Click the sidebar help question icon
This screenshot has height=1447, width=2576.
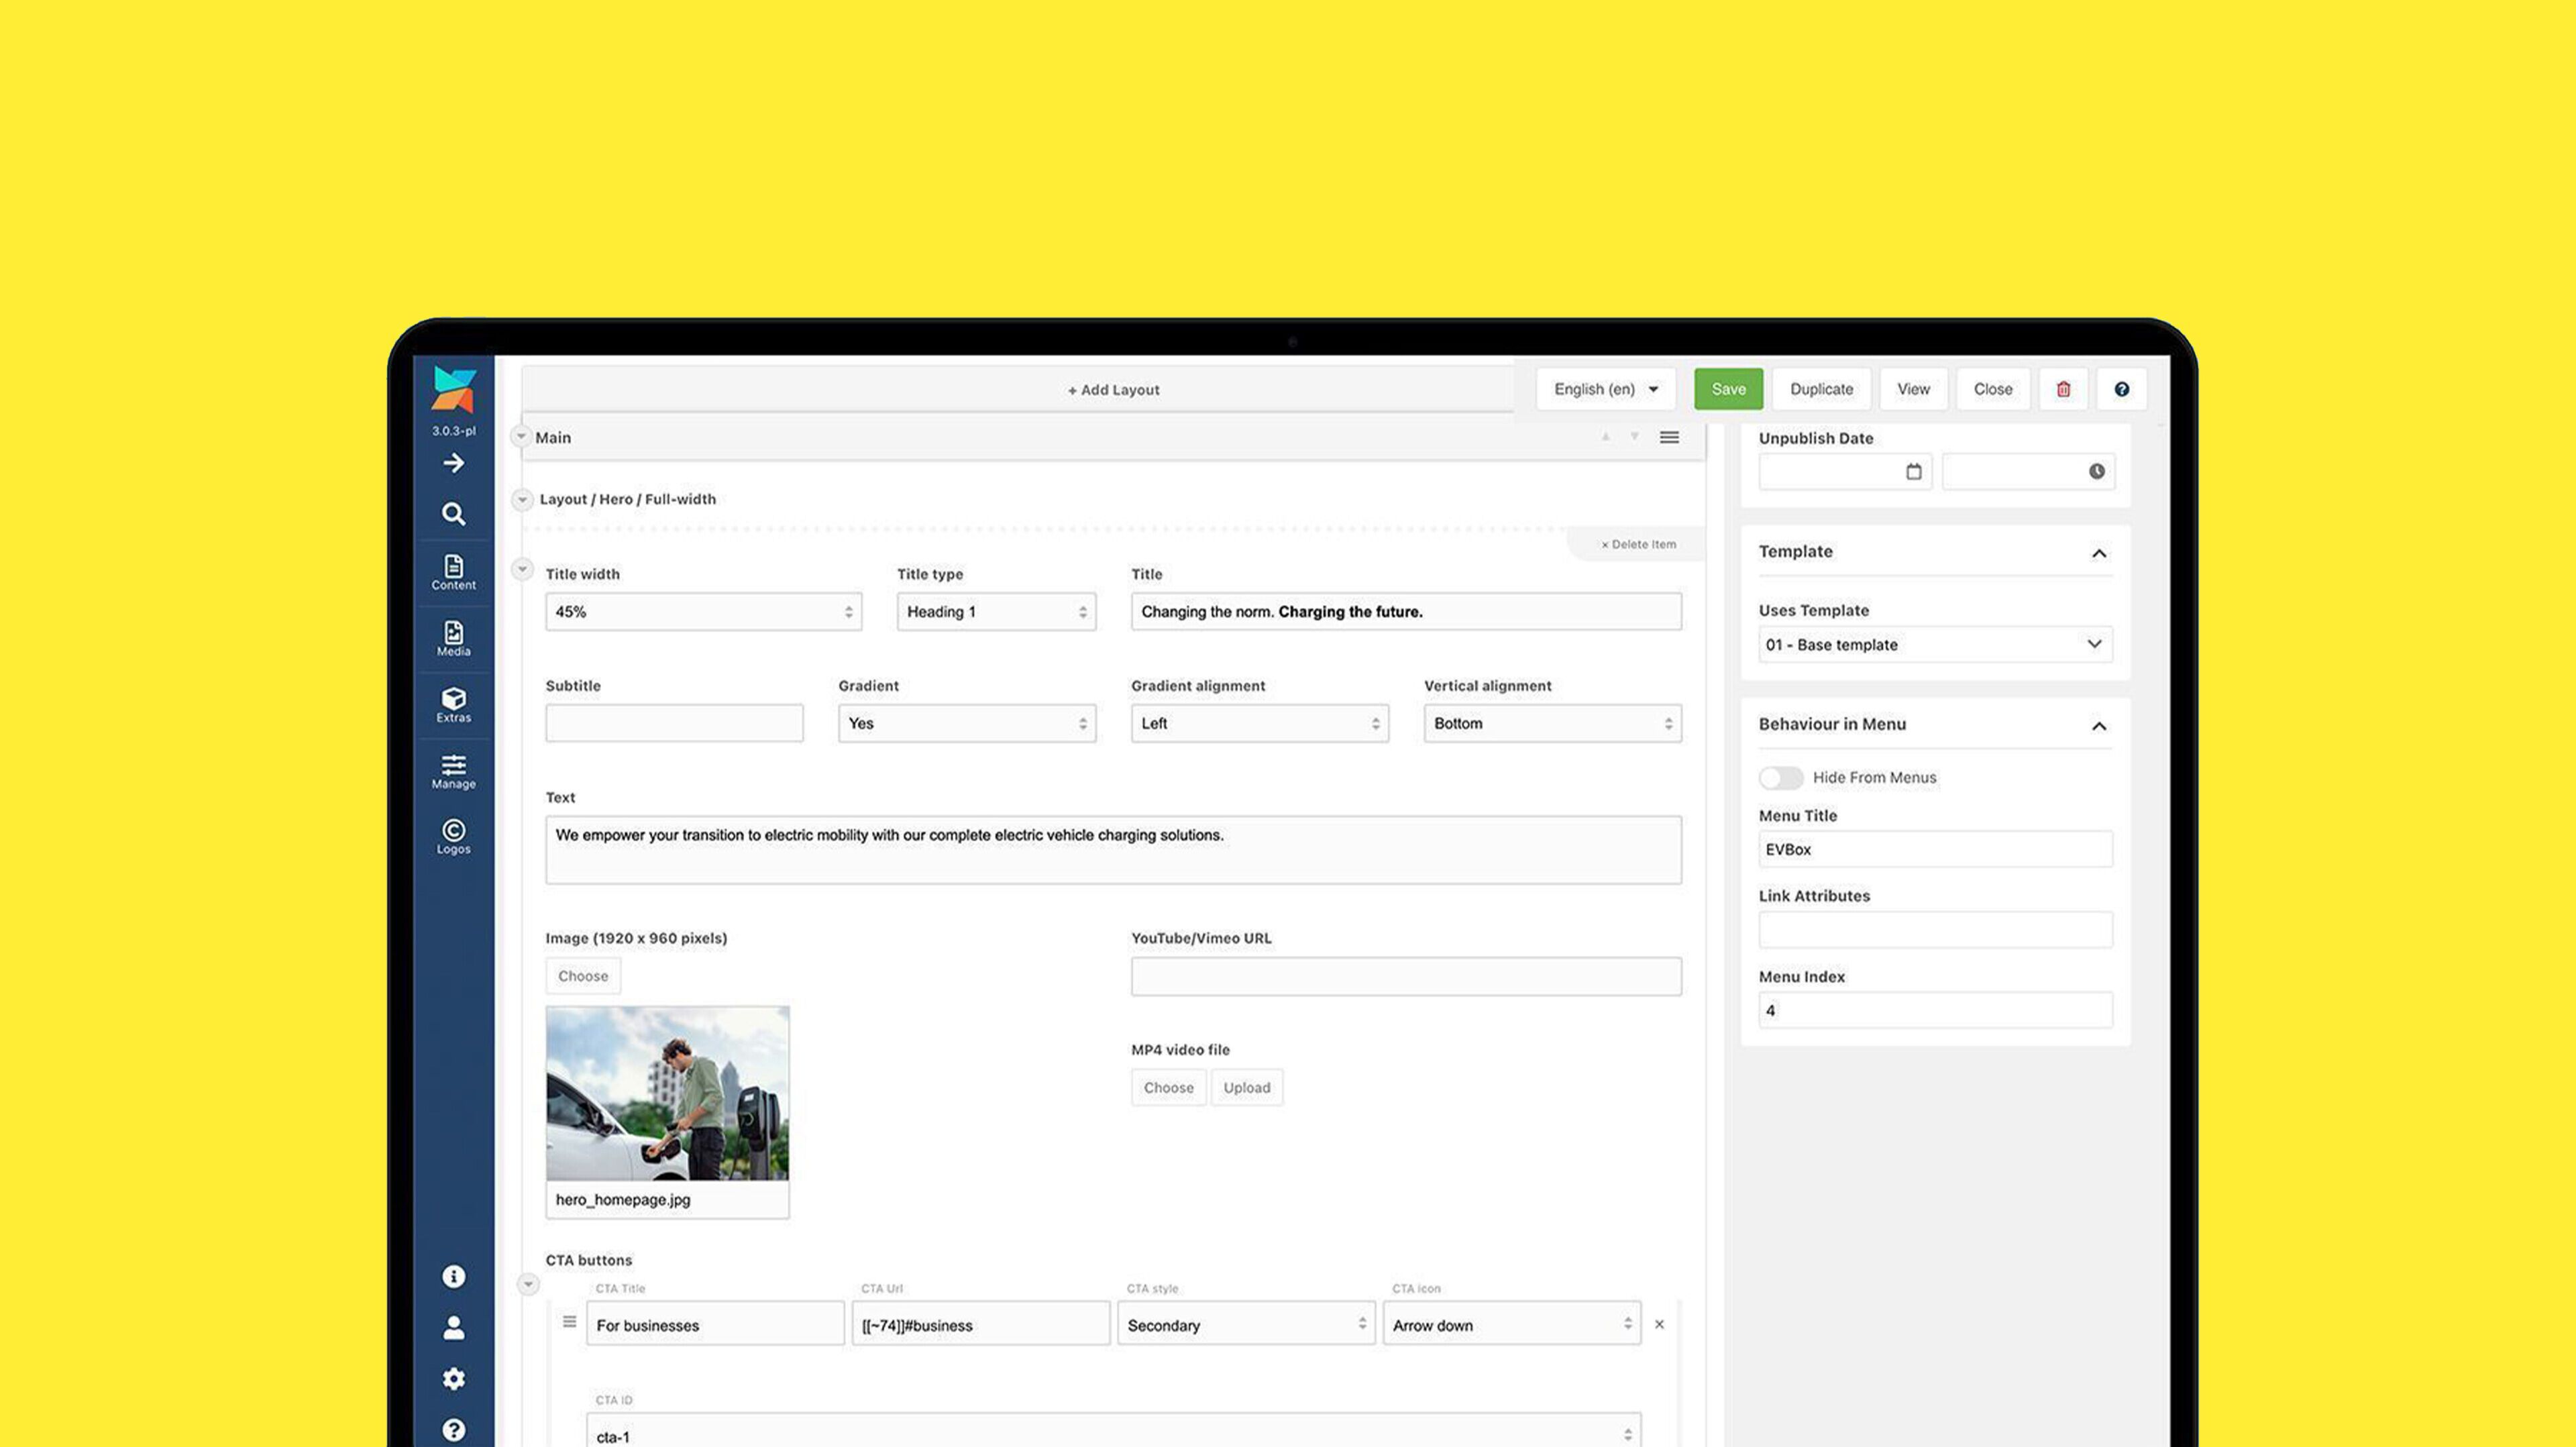pos(453,1430)
